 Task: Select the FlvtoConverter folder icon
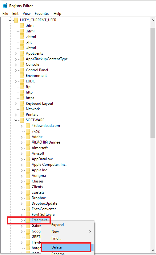coord(28,209)
